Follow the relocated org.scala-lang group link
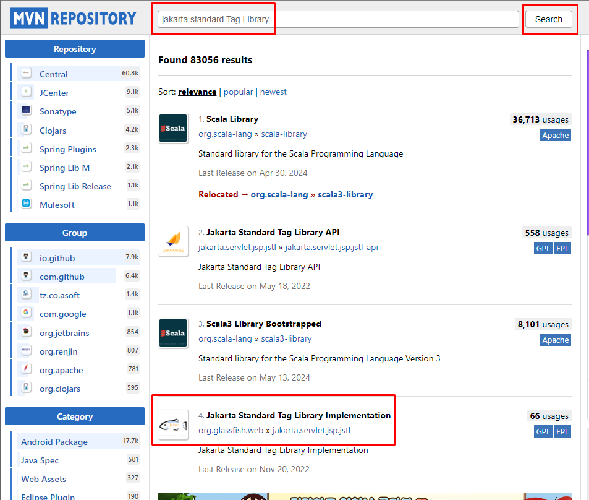Viewport: 589px width, 500px height. (279, 194)
